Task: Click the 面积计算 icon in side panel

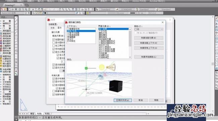Action: click(1, 48)
